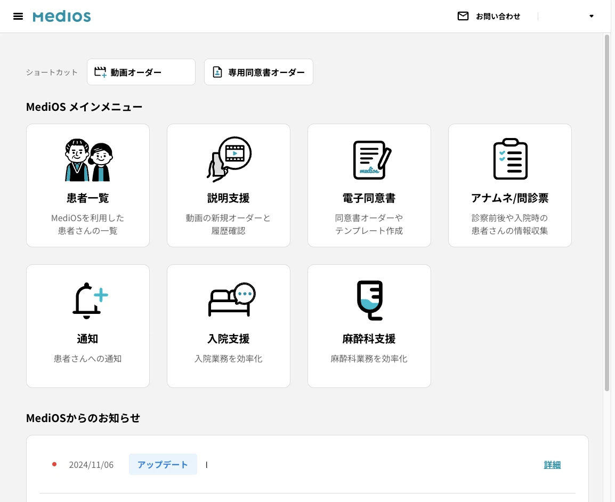615x502 pixels.
Task: Click the 2024/11/06 notice date
Action: point(91,465)
